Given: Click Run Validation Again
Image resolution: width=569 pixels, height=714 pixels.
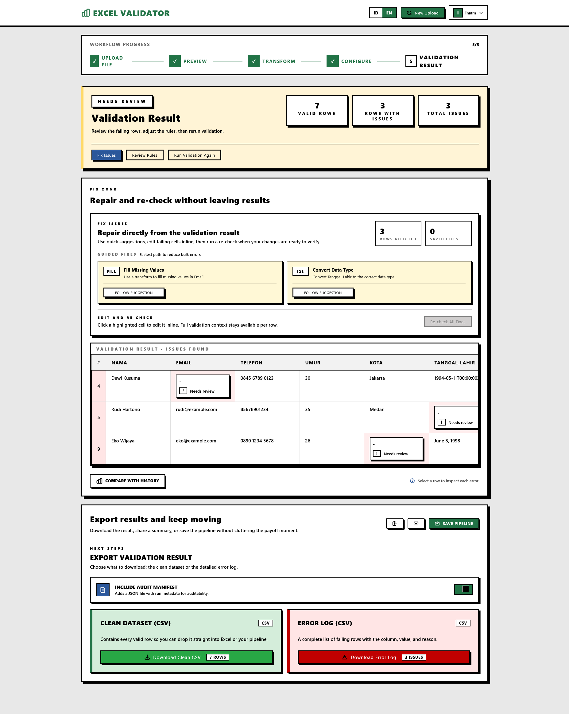Looking at the screenshot, I should point(195,155).
